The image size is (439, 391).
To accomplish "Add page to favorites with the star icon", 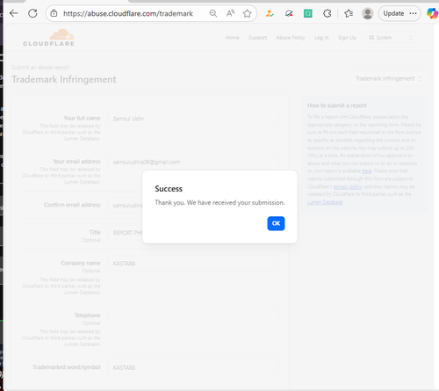I will click(x=248, y=13).
